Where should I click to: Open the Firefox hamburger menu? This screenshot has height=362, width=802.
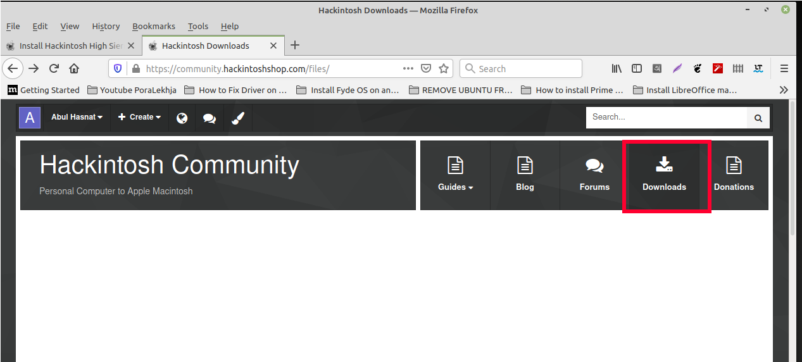pos(784,68)
